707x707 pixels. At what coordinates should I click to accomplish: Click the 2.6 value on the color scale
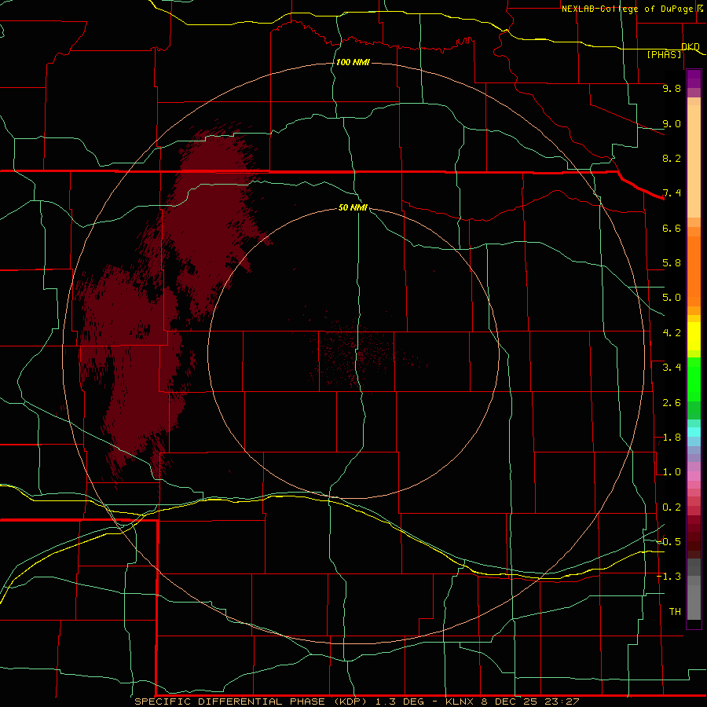[x=672, y=403]
